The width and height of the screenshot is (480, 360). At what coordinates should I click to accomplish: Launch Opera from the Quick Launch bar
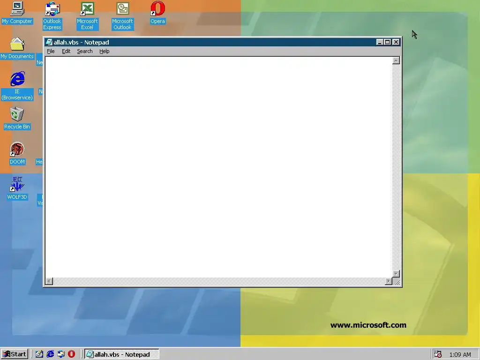click(x=71, y=354)
